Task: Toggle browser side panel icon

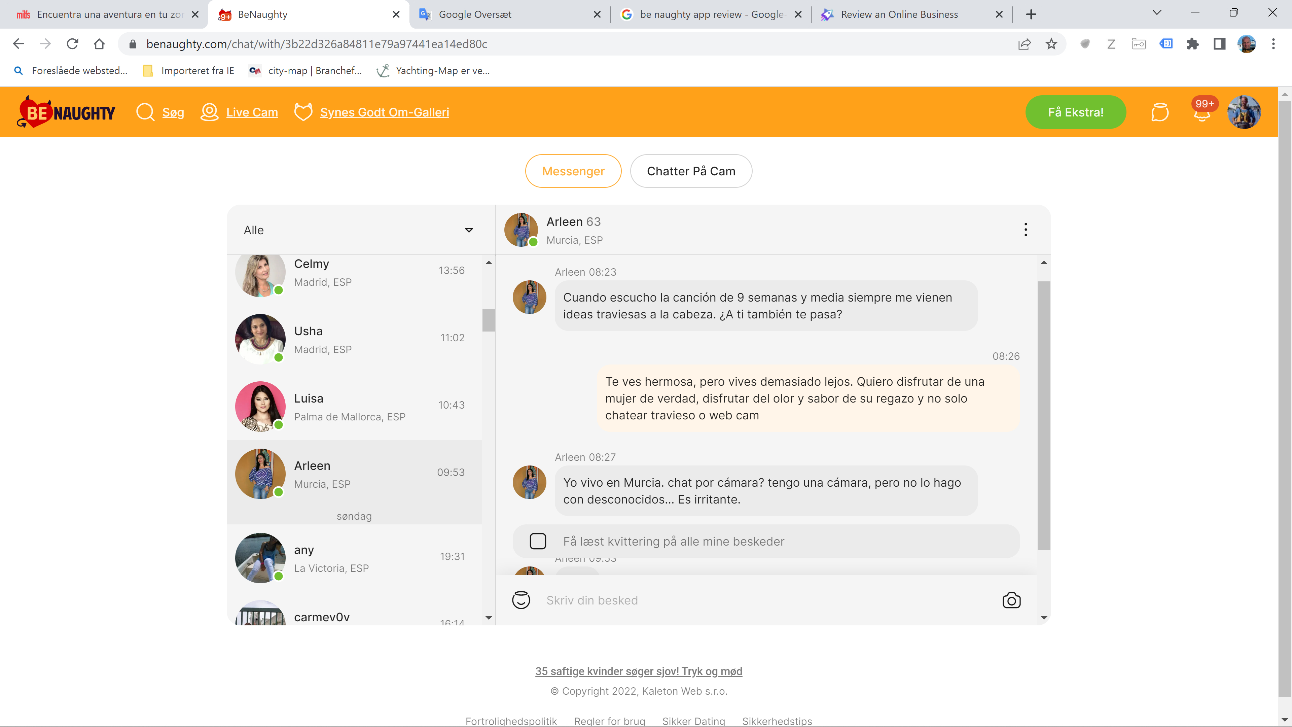Action: click(x=1219, y=44)
